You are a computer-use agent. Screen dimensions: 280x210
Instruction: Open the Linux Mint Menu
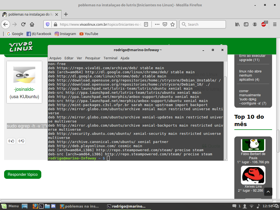click(x=10, y=206)
